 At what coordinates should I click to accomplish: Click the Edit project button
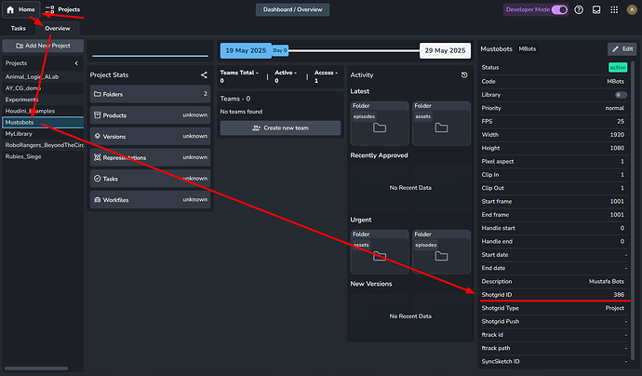[622, 48]
